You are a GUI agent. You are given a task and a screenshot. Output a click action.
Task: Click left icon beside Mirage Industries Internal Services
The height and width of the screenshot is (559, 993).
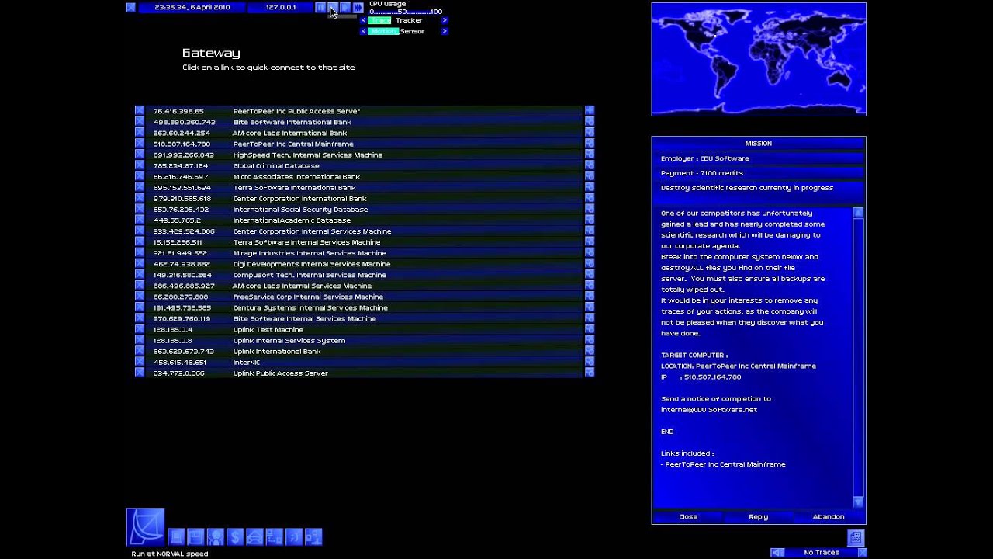140,253
